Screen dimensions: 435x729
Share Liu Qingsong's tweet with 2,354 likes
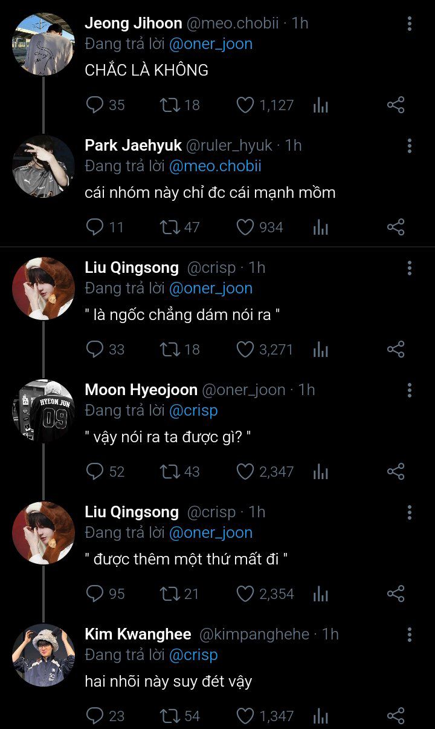395,594
